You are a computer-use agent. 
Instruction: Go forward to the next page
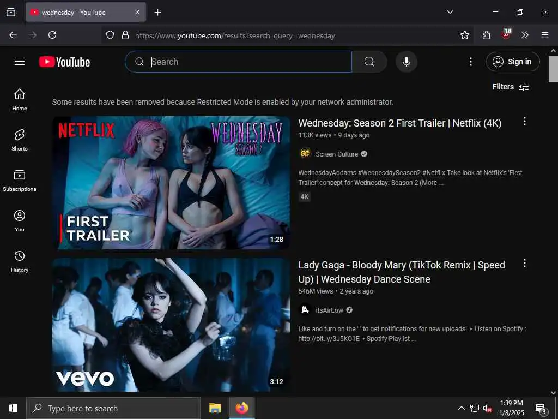coord(33,35)
